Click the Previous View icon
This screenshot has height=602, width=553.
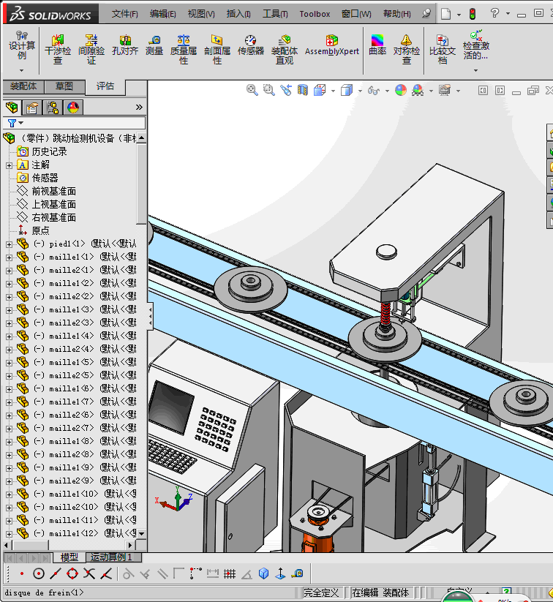(x=286, y=90)
